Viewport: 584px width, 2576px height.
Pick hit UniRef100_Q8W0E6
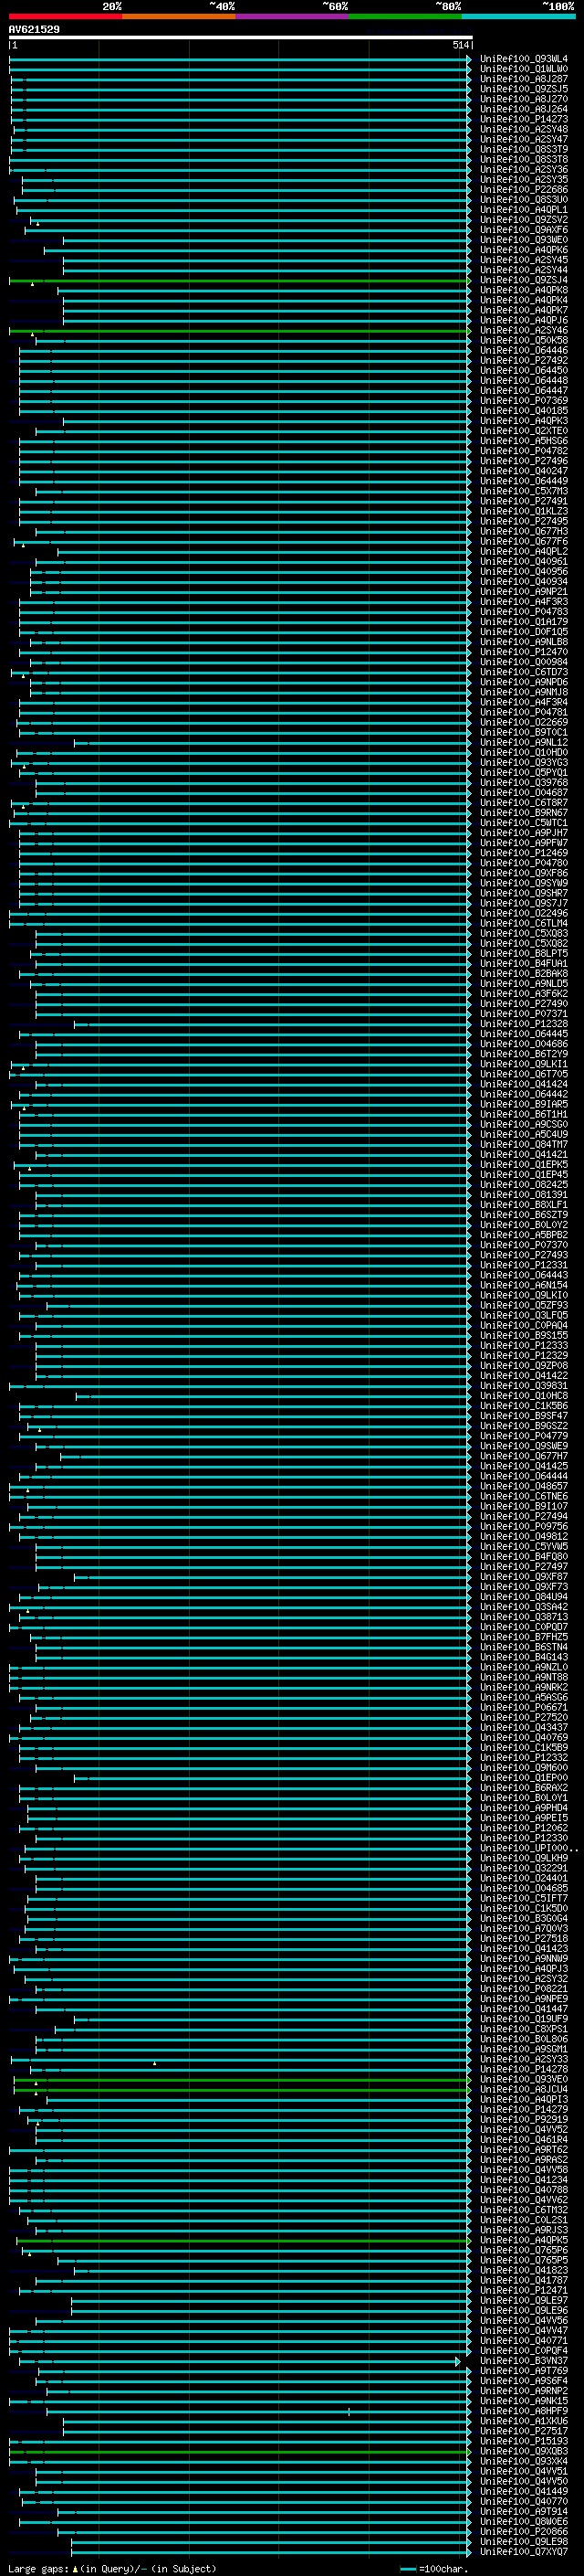[523, 2522]
